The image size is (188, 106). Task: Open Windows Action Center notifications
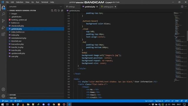point(184,105)
